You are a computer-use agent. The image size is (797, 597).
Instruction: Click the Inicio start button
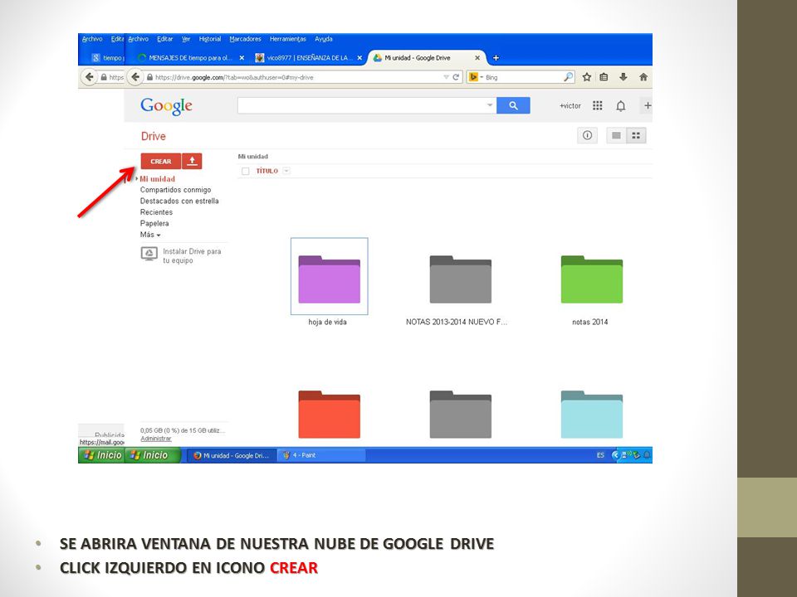click(x=154, y=455)
